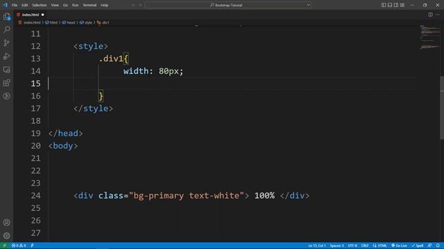Image resolution: width=444 pixels, height=249 pixels.
Task: Change line endings via CRLF status item
Action: pos(365,246)
